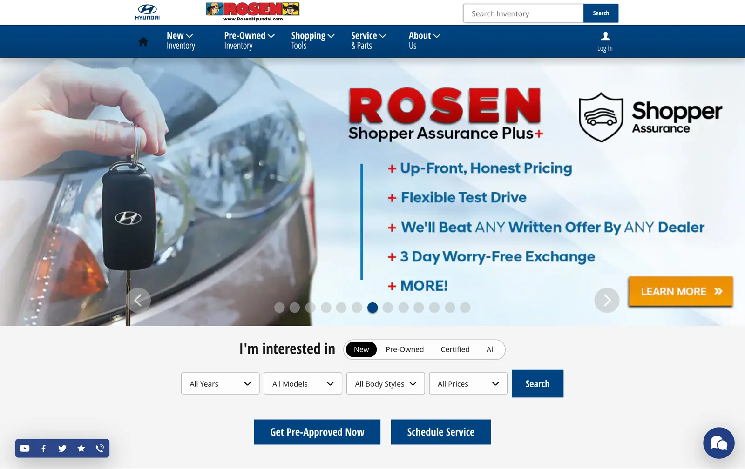Click the header Search button
Screen dimensions: 745x469
(x=601, y=13)
